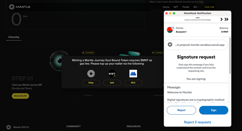The height and width of the screenshot is (131, 242).
Task: Go to Profile in the top navigation
Action: click(186, 7)
